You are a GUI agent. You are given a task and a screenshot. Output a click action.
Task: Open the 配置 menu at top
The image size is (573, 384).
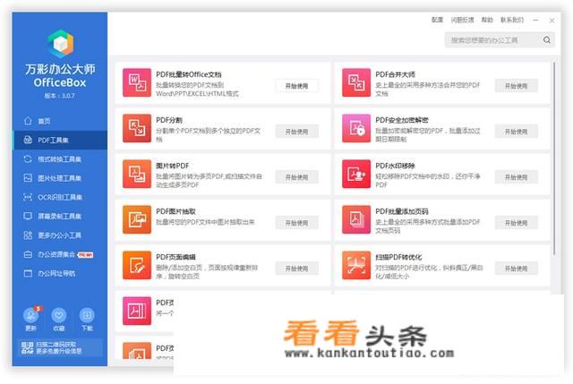(437, 20)
